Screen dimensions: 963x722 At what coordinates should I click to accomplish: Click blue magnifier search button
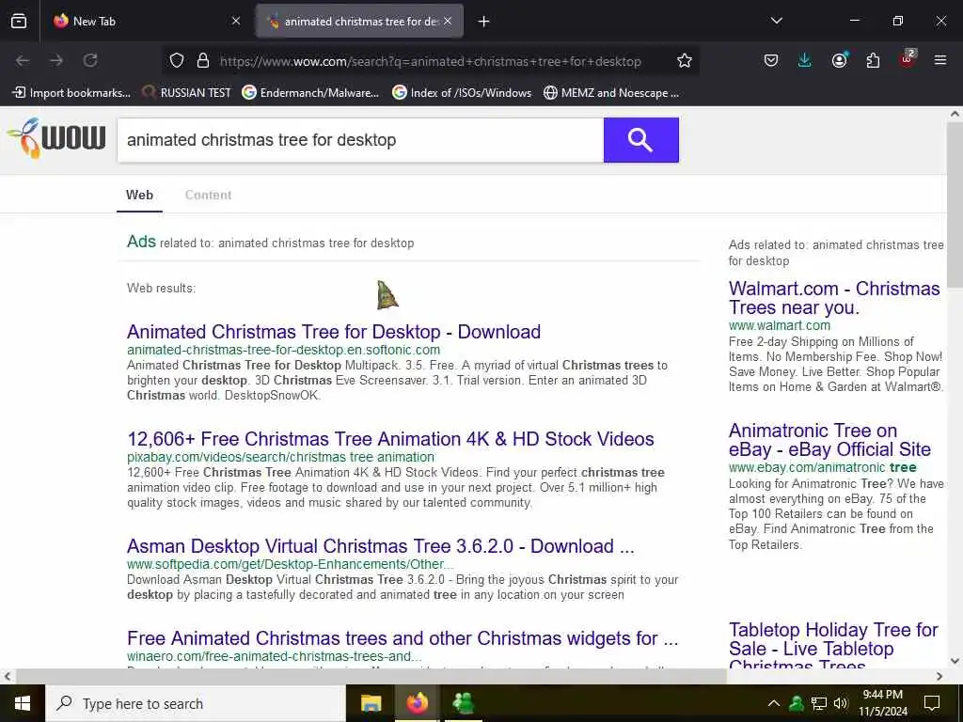coord(640,140)
